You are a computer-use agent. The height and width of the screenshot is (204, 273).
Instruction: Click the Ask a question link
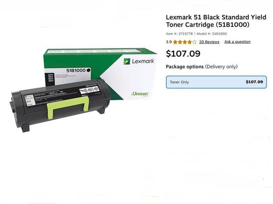click(x=238, y=42)
